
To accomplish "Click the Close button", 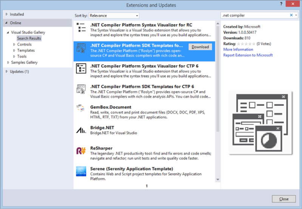I will point(284,199).
